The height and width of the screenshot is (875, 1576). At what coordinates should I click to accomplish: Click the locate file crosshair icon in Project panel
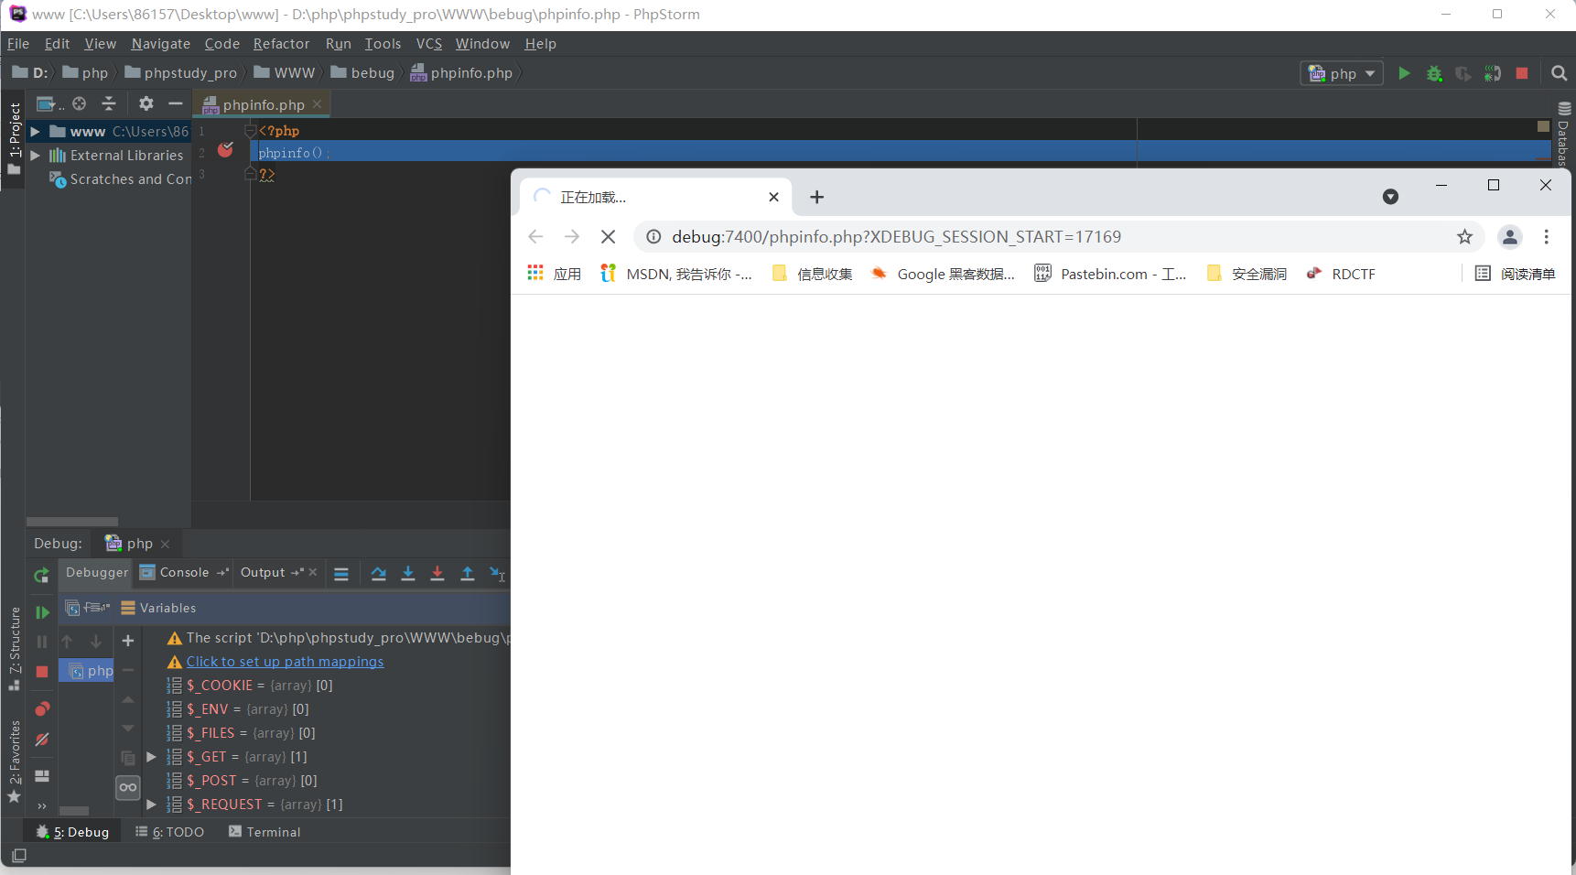[80, 104]
